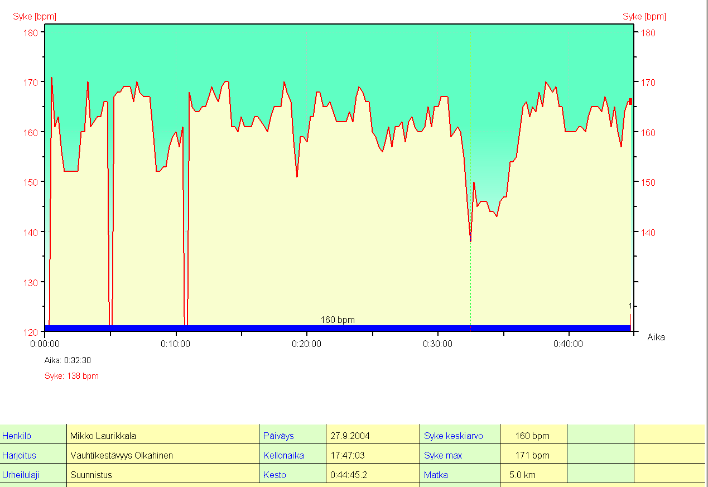Click the Mikko Laurikkala name cell
Image resolution: width=708 pixels, height=487 pixels.
(x=103, y=436)
